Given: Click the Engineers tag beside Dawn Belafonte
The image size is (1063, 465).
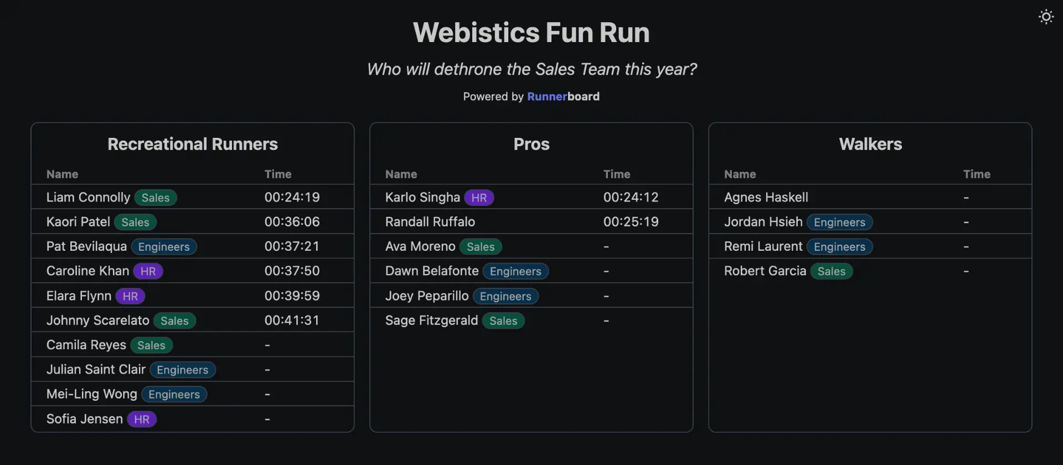Looking at the screenshot, I should click(x=515, y=271).
